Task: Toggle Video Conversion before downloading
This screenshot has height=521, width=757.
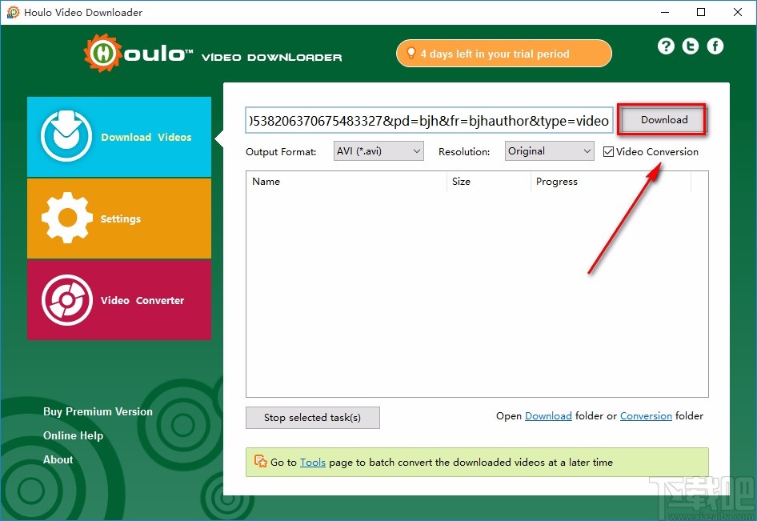Action: (608, 151)
